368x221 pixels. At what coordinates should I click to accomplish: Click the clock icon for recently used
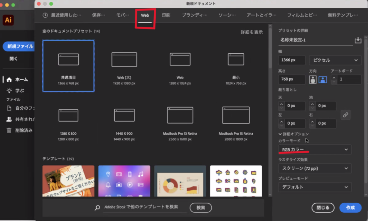coord(45,15)
